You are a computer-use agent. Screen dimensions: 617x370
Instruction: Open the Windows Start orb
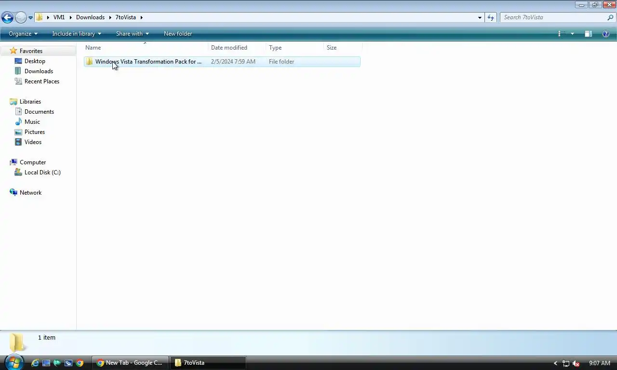[13, 362]
